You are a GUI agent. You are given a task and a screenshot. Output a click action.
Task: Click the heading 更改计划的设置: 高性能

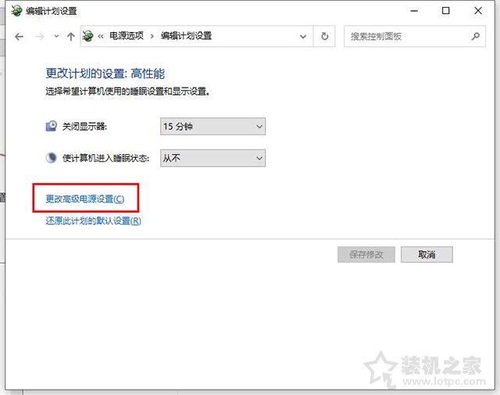pos(105,74)
